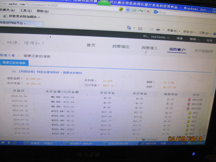
Task: Click the pink flower status icon for 2014-03-16
Action: click(x=189, y=104)
